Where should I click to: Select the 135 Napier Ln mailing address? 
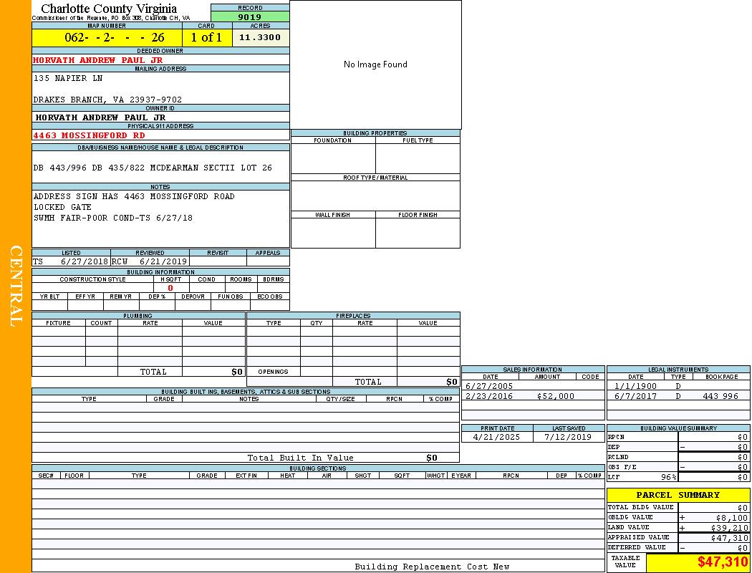pyautogui.click(x=68, y=78)
